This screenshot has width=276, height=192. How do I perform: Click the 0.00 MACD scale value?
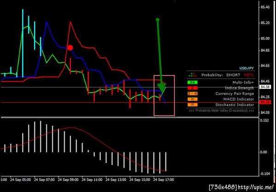click(x=264, y=152)
